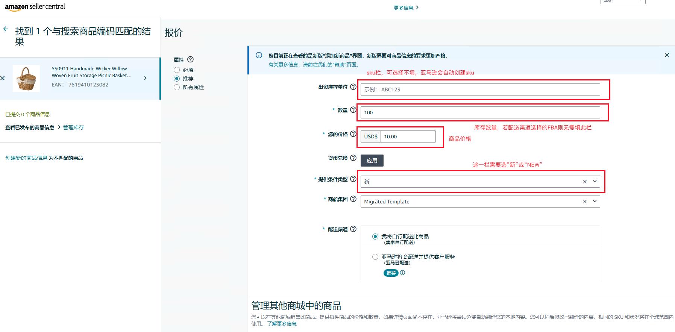The height and width of the screenshot is (332, 675).
Task: Expand the 商船集团 dropdown arrow
Action: (x=595, y=201)
